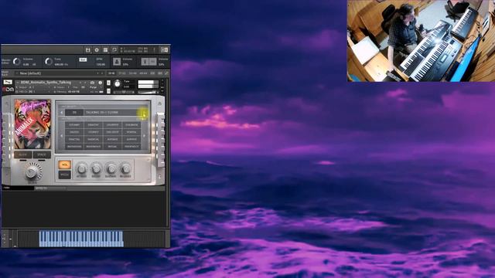Go to previous preset with left arrow
The image size is (495, 278).
(x=62, y=112)
